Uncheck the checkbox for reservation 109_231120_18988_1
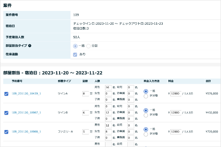 6,132
